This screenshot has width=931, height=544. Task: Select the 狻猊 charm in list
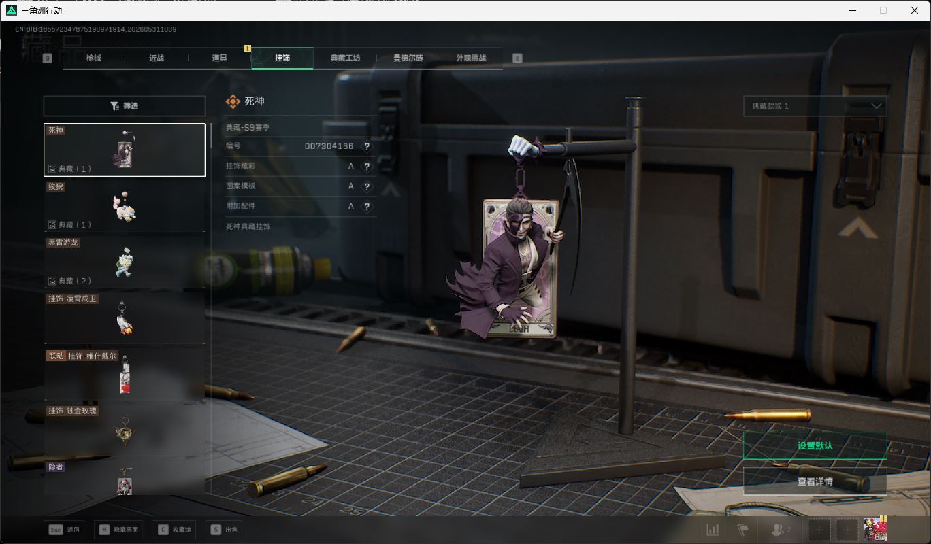[125, 206]
